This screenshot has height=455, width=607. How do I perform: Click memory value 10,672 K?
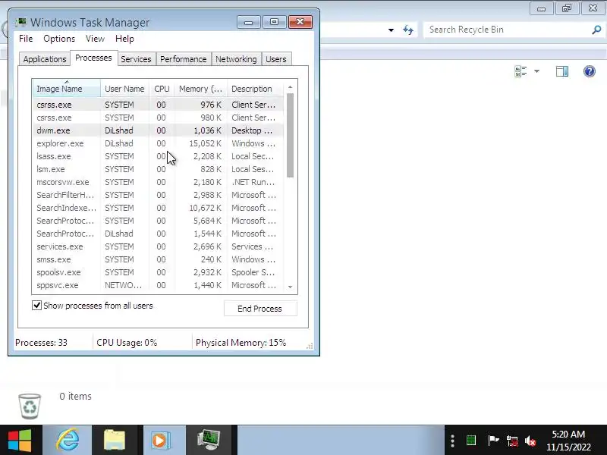click(x=205, y=208)
